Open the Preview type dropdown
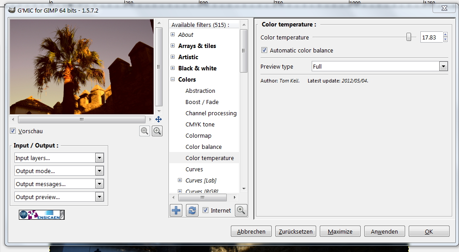Image resolution: width=459 pixels, height=252 pixels. (380, 66)
